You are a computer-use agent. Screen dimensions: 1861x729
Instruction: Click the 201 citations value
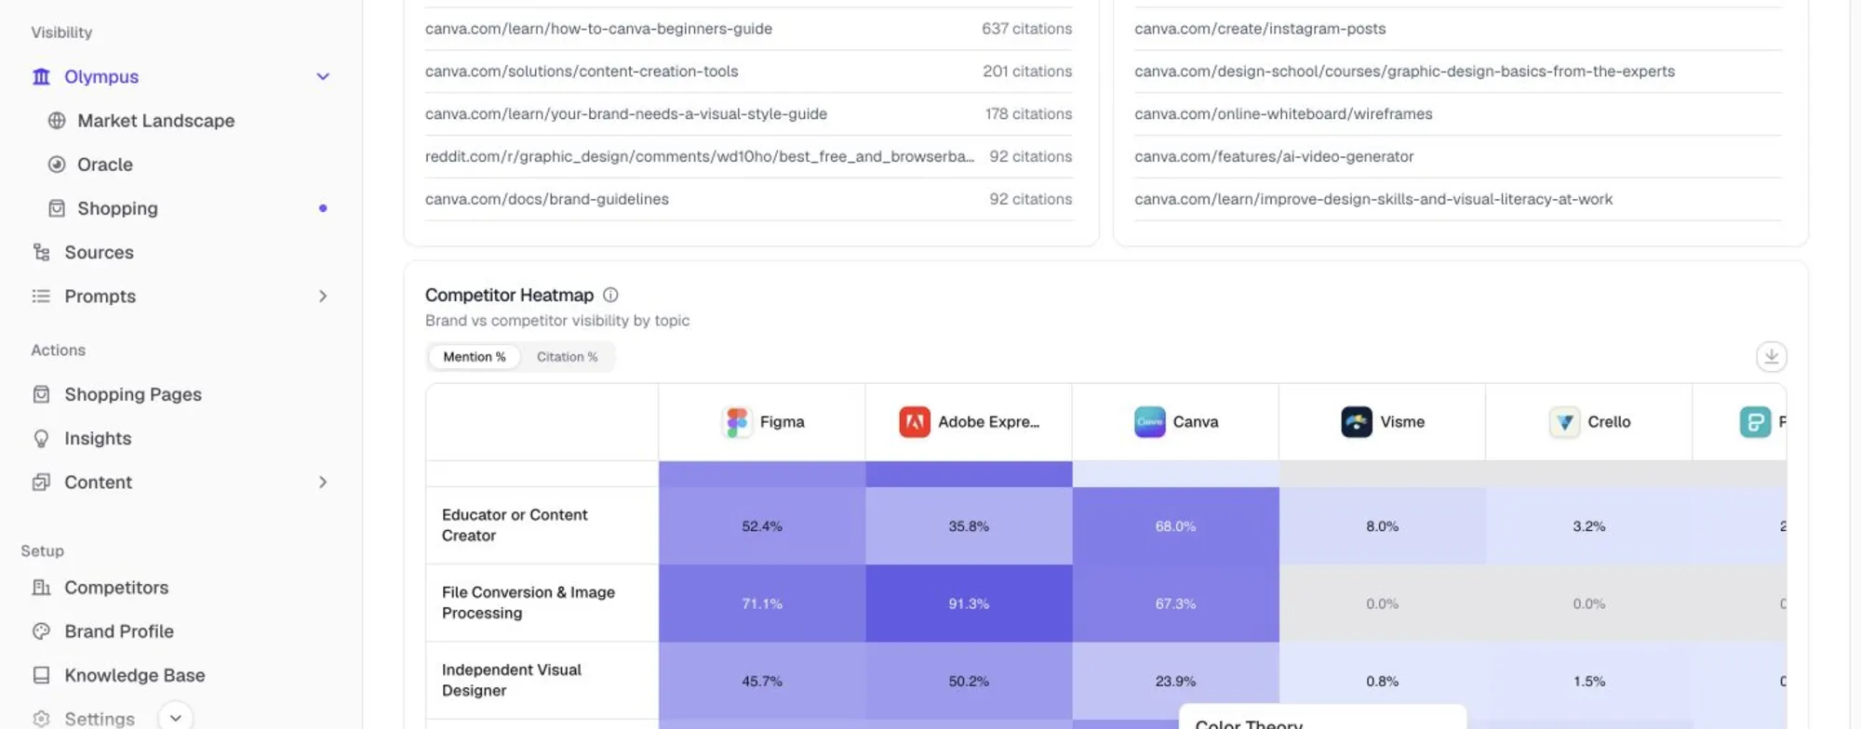[1027, 72]
